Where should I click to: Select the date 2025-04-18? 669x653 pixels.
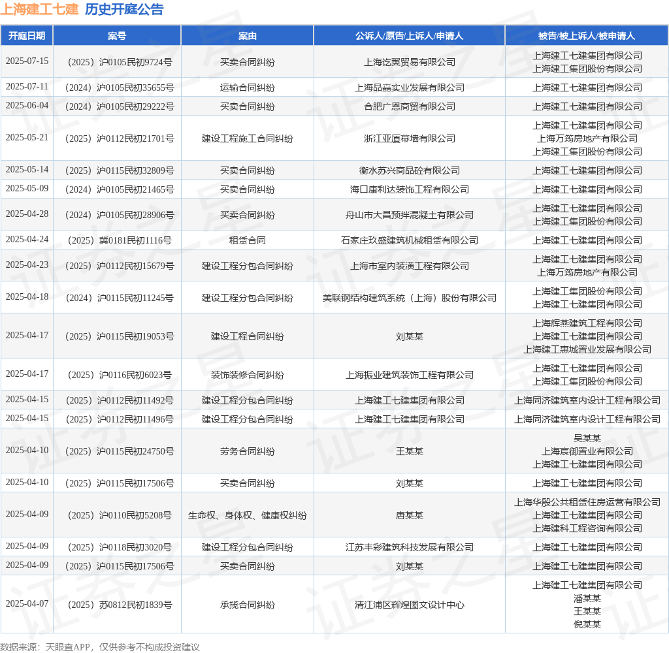pos(27,297)
